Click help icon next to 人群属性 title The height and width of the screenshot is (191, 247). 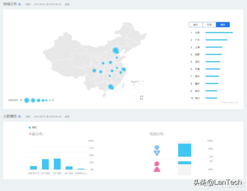[20, 117]
